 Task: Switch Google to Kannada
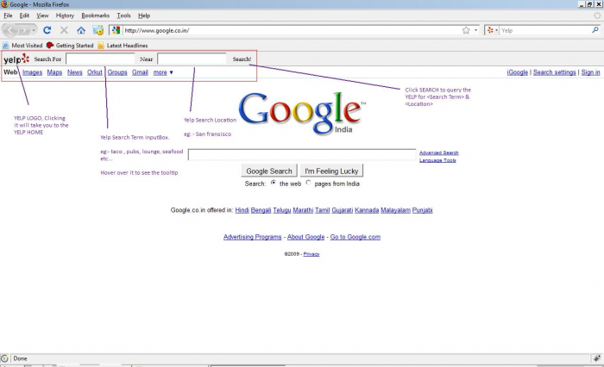point(367,210)
